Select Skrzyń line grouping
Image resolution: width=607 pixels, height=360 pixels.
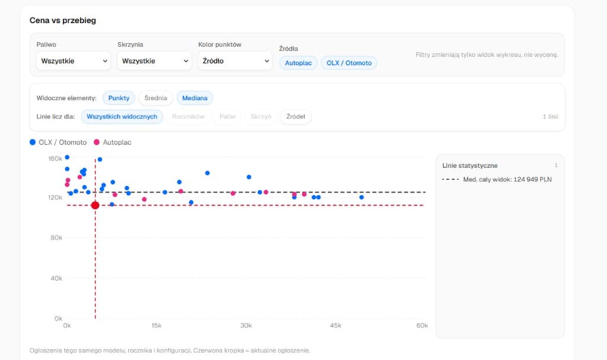coord(261,117)
